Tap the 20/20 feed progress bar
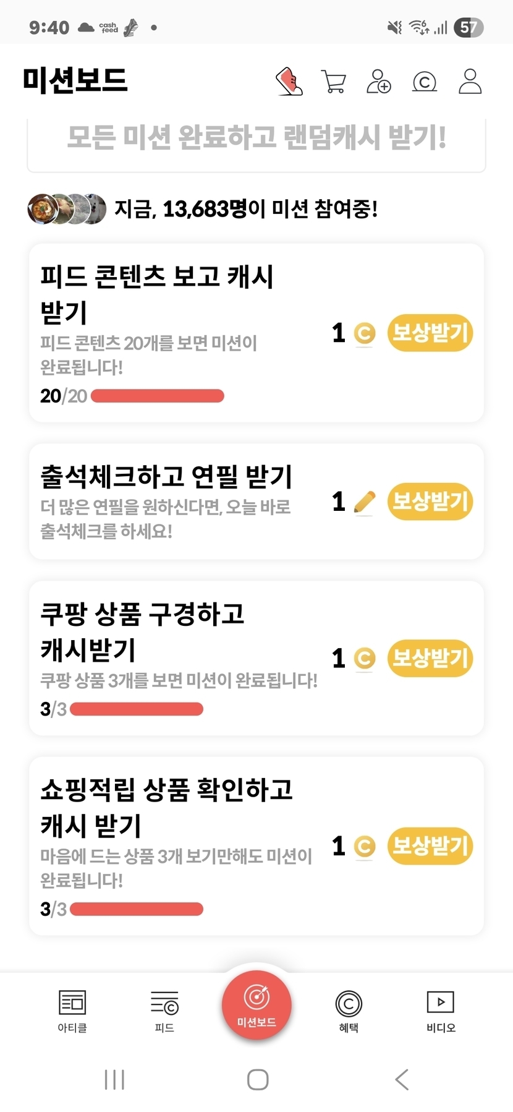Screen dimensions: 513x1112 pyautogui.click(x=158, y=396)
